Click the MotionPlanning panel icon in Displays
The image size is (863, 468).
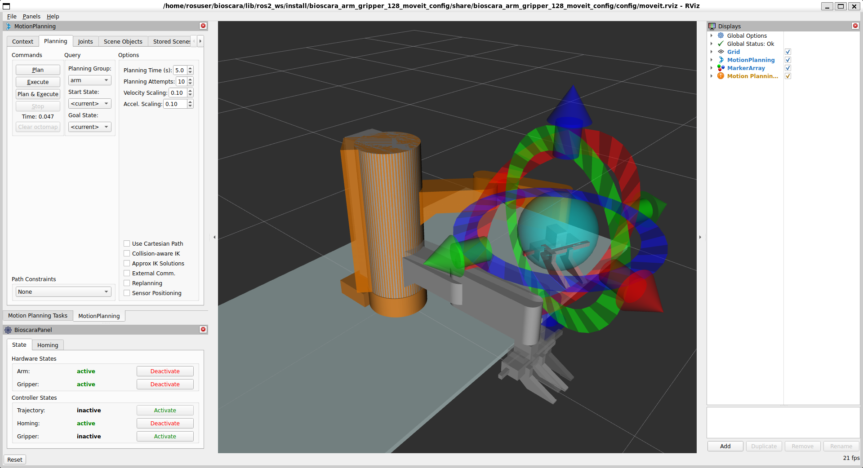pos(721,60)
